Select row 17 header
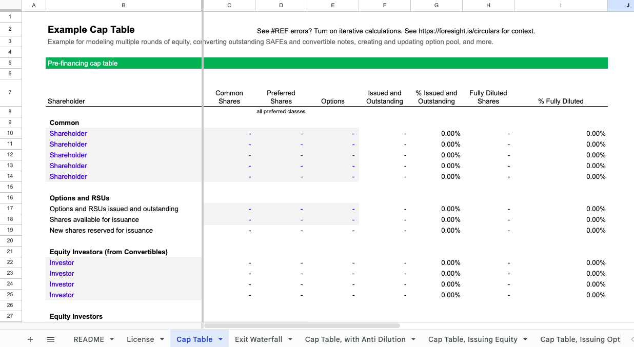Screen dimensions: 634x347 (x=11, y=209)
